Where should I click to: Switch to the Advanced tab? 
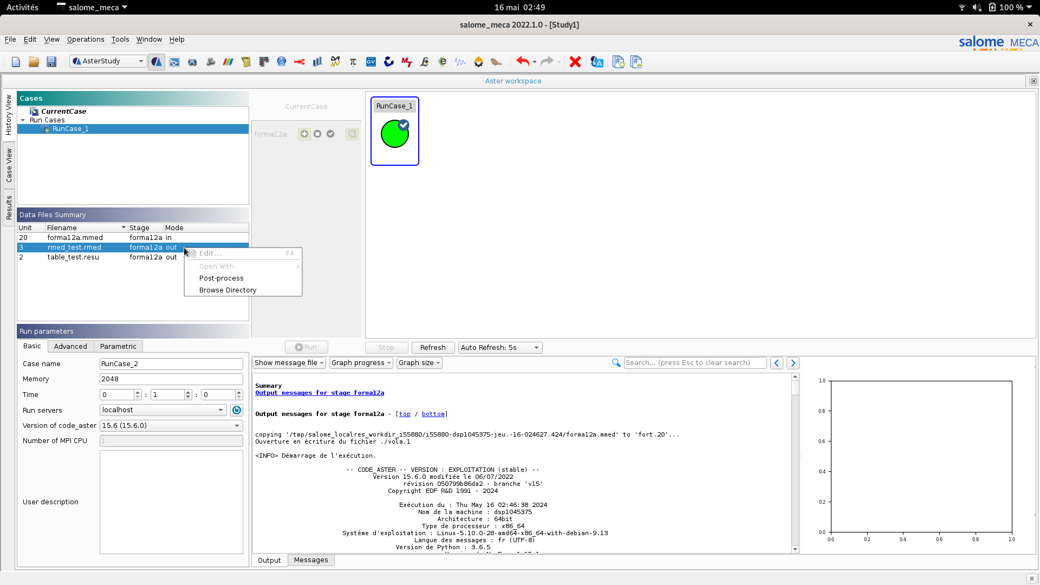[x=70, y=346]
